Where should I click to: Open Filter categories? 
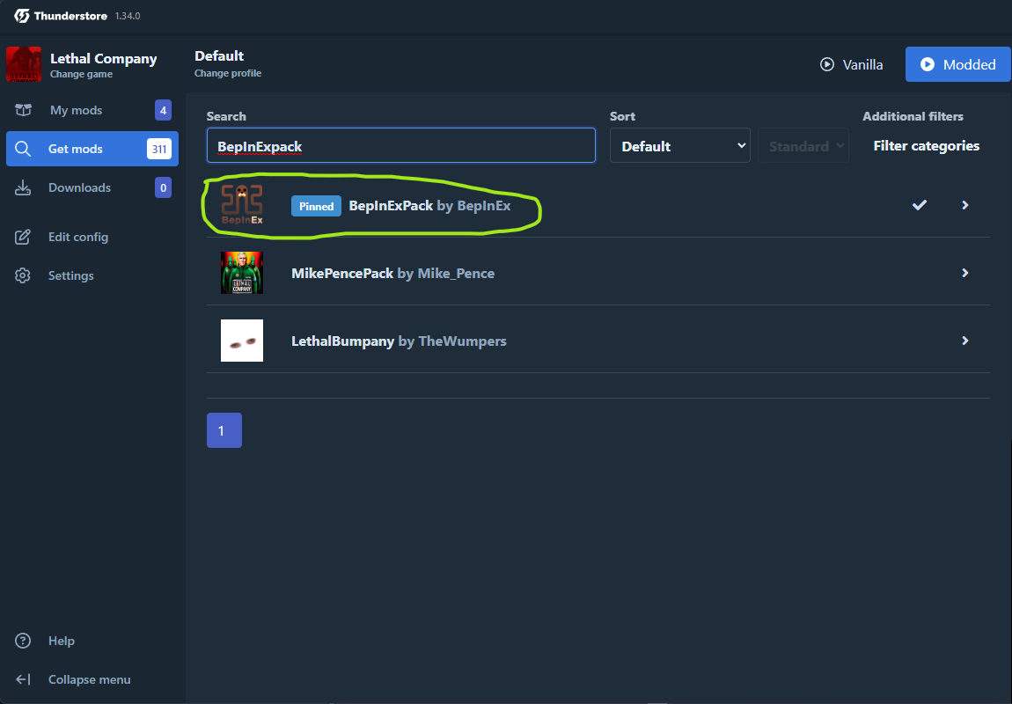click(926, 146)
